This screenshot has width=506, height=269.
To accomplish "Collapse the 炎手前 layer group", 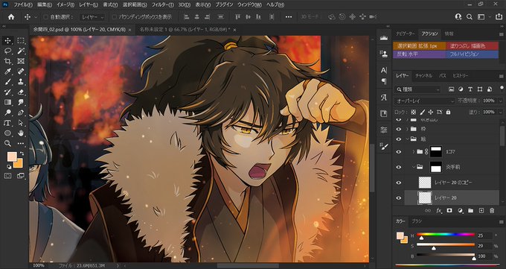I will click(414, 167).
